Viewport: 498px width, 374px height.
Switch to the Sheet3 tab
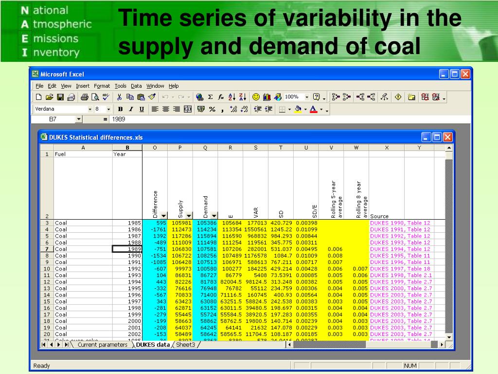185,345
